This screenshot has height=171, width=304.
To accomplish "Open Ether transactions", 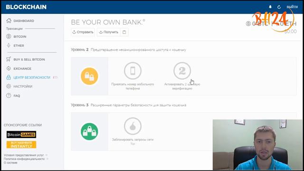I will 19,46.
